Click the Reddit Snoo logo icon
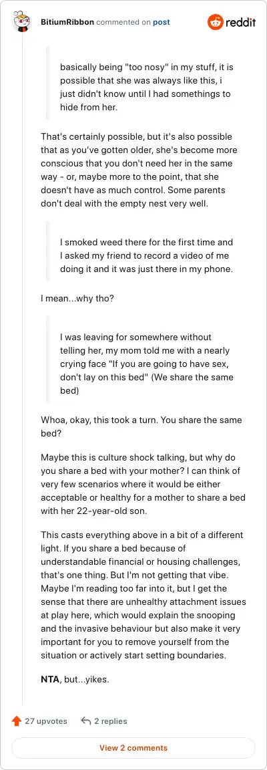 215,22
